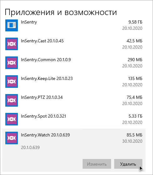Click the InSentry blue window icon
Image resolution: width=153 pixels, height=175 pixels.
tap(12, 25)
